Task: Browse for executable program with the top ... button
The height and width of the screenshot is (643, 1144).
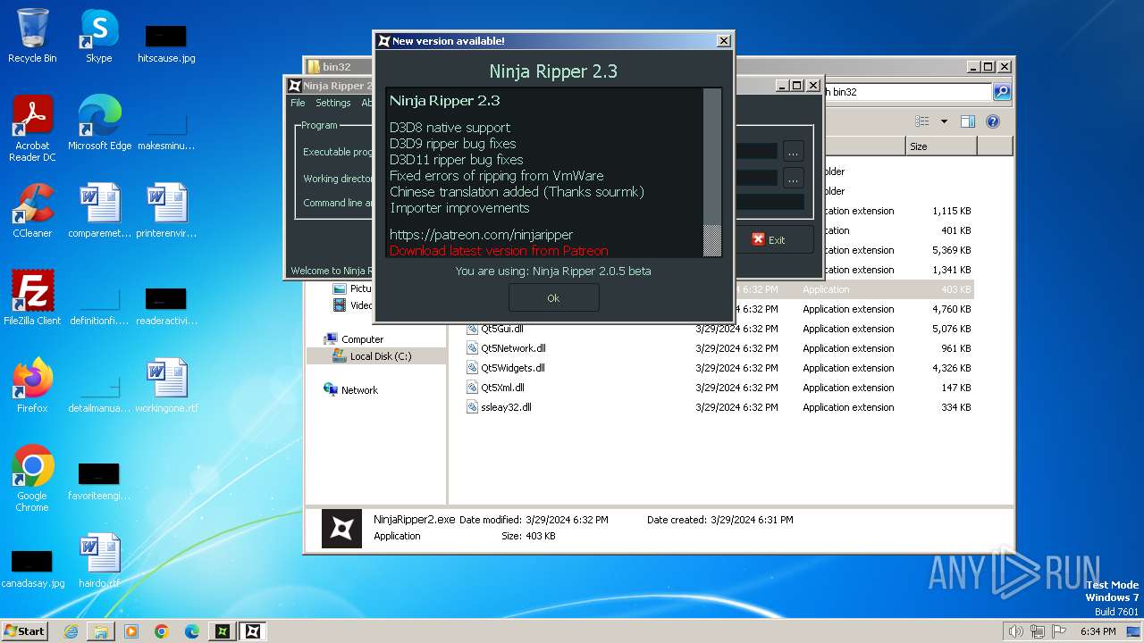Action: pos(793,152)
